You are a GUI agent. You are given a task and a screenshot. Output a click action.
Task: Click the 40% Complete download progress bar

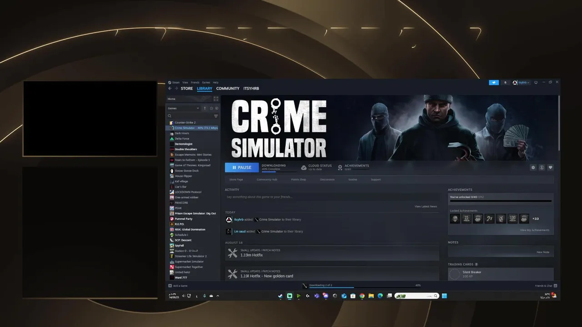(279, 172)
